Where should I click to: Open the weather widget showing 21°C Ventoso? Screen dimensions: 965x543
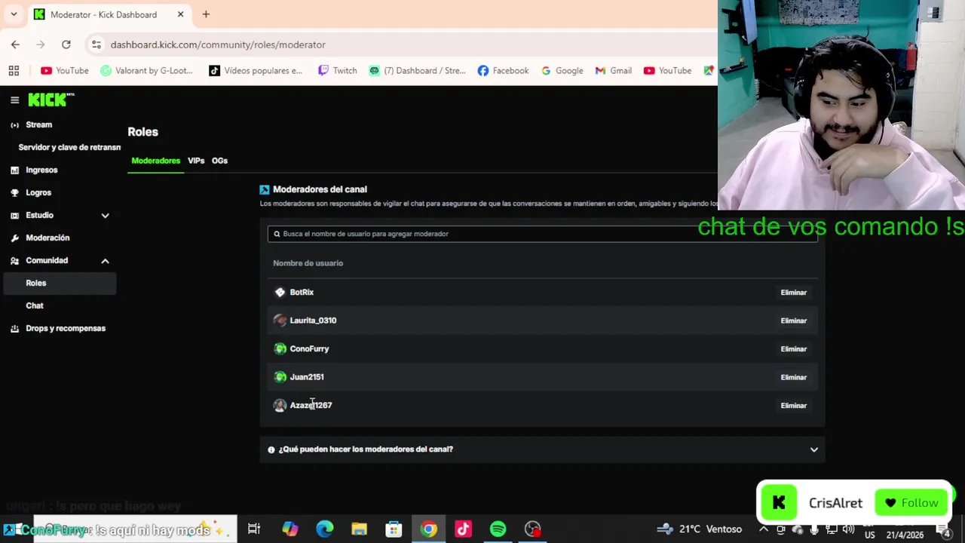[x=699, y=529]
